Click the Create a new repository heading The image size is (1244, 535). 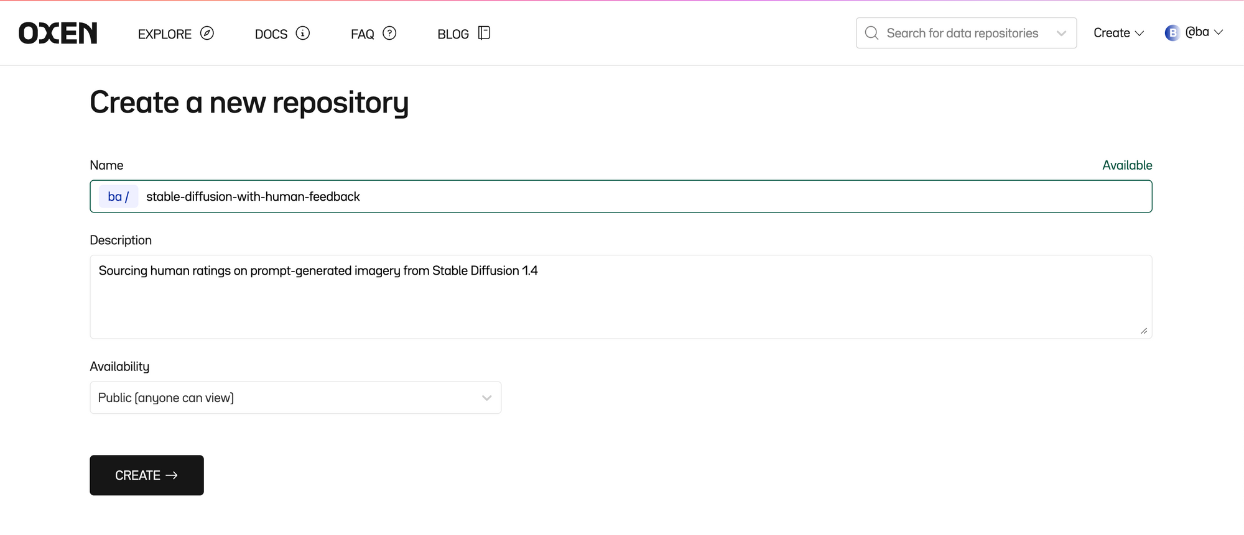249,103
